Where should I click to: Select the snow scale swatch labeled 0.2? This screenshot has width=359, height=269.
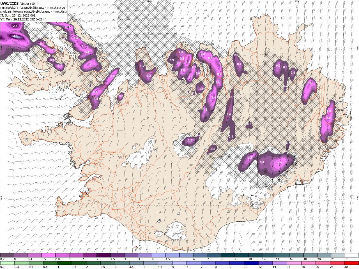(7, 255)
